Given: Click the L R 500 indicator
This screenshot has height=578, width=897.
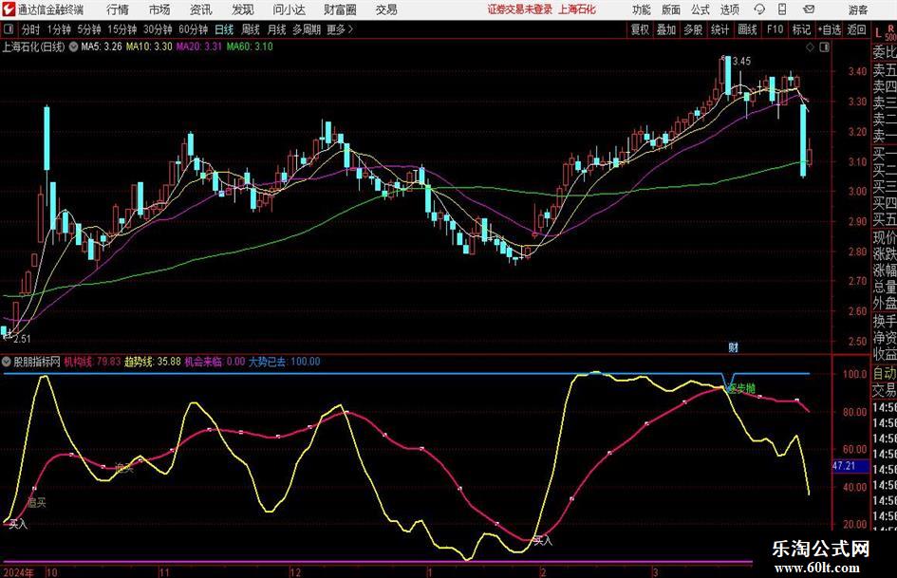Looking at the screenshot, I should (x=886, y=31).
